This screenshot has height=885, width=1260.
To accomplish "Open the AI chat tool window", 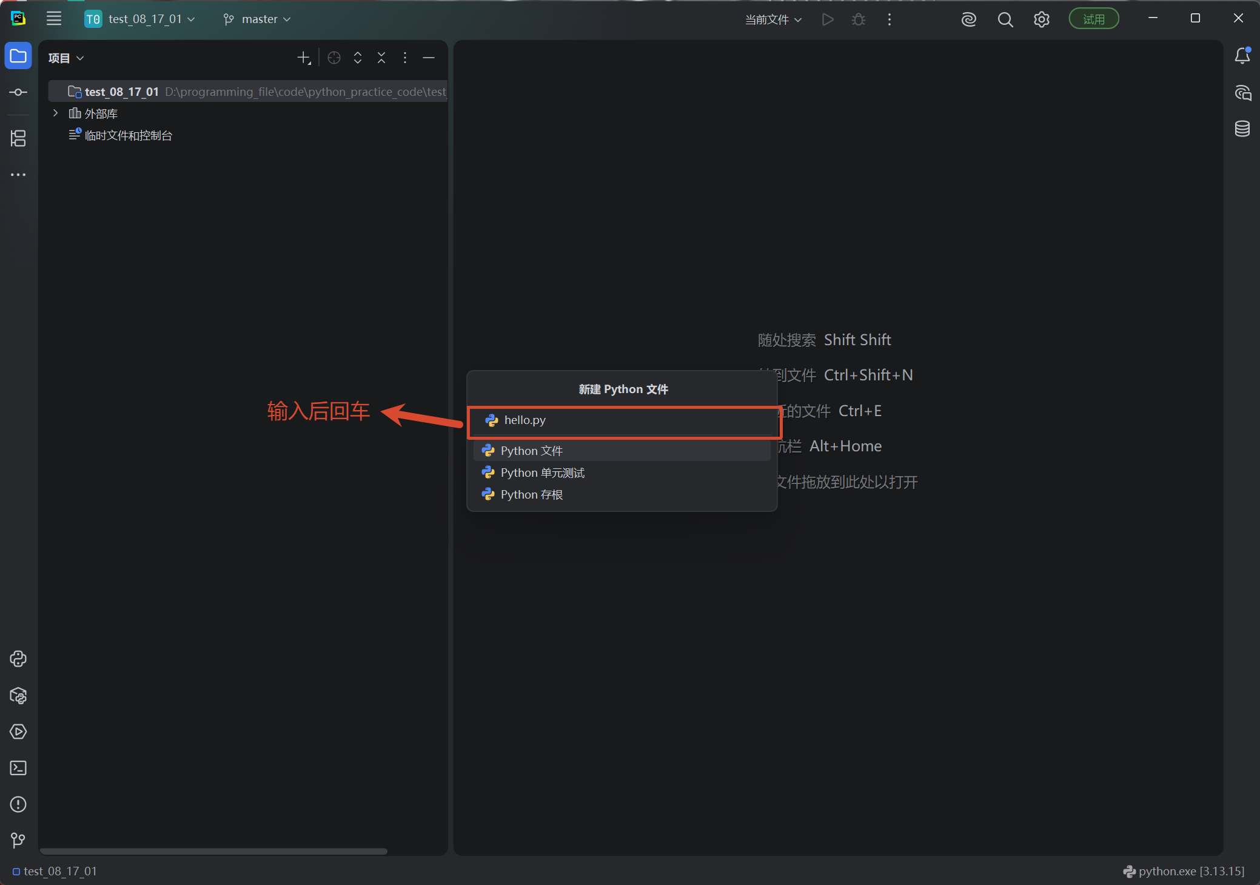I will point(1242,92).
